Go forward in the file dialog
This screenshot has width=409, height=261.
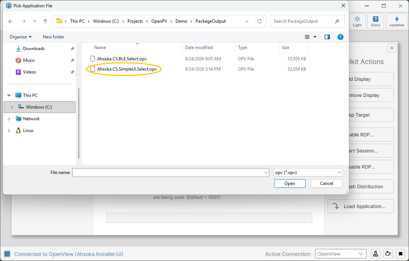(x=23, y=21)
